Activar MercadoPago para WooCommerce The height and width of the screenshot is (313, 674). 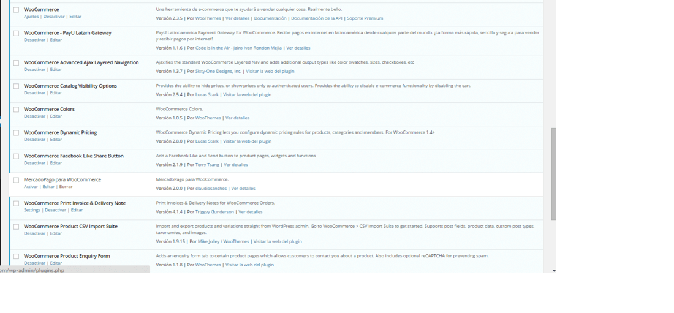[31, 187]
